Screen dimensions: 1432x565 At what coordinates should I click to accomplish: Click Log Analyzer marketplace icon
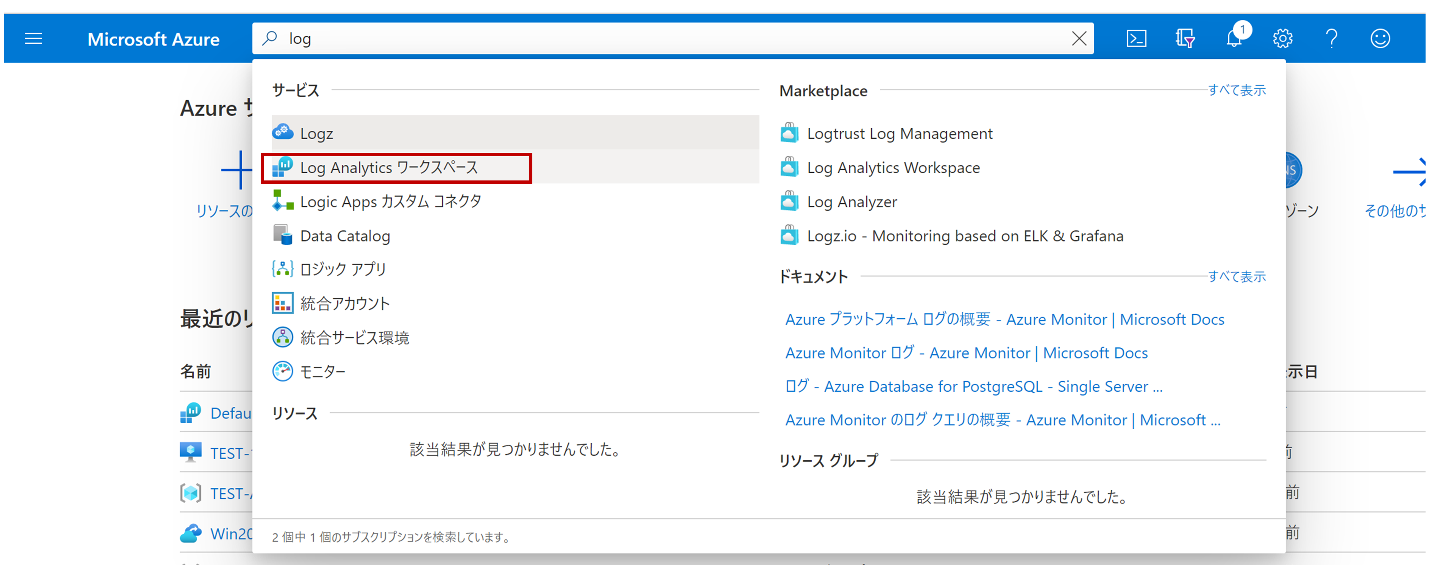pyautogui.click(x=789, y=201)
